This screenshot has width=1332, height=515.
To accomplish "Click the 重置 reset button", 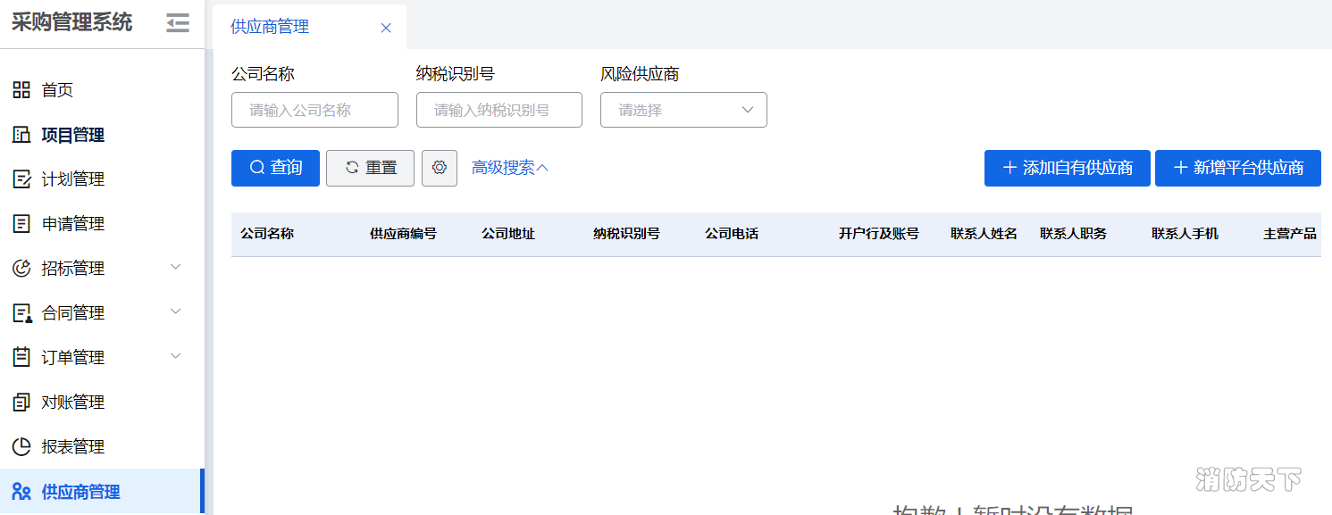I will point(370,168).
